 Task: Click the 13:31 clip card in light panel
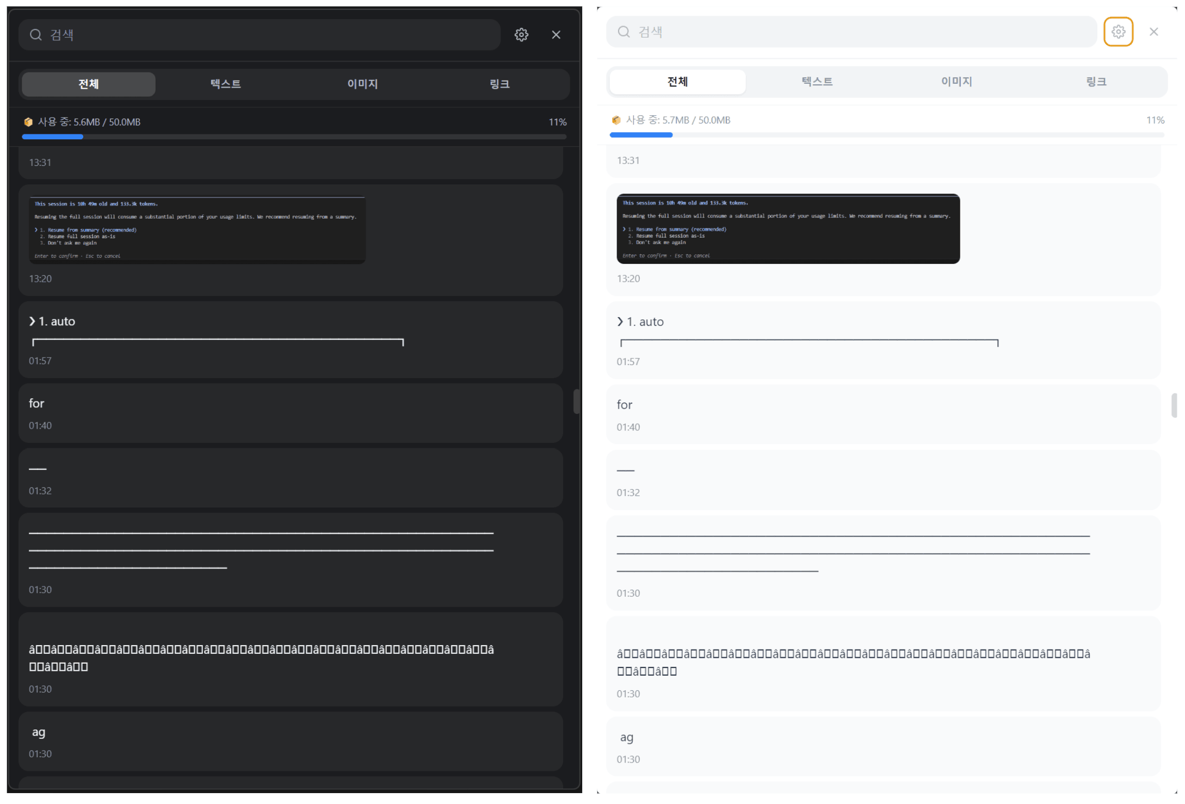pyautogui.click(x=883, y=162)
